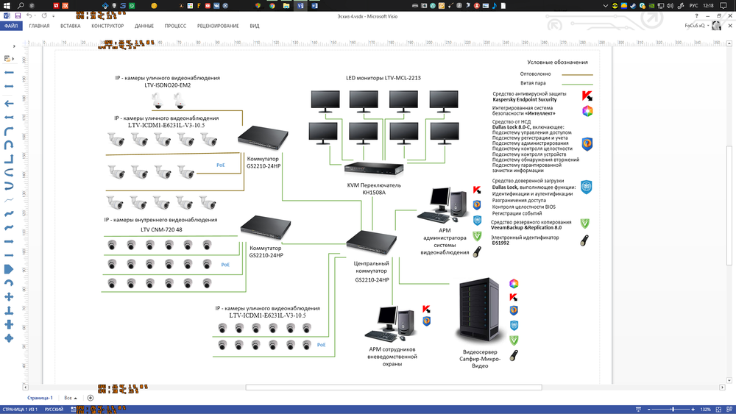This screenshot has height=414, width=736.
Task: Click the Save icon in quick access toolbar
Action: coord(18,16)
